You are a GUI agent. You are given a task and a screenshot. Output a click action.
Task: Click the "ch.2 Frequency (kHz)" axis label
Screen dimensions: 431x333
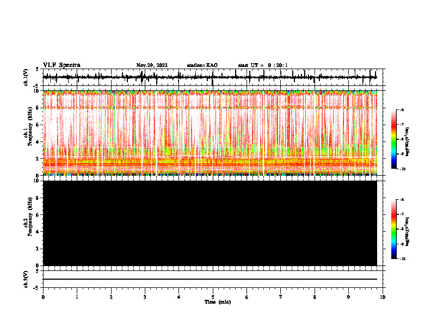(28, 217)
